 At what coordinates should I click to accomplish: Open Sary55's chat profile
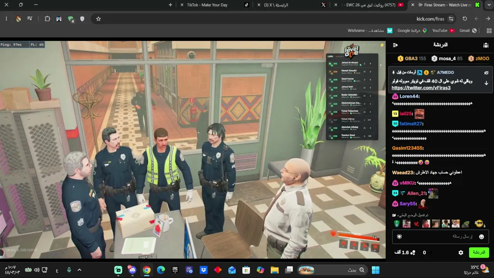tap(408, 204)
